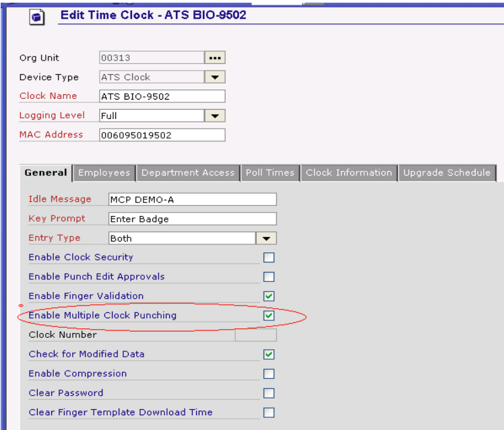Image resolution: width=504 pixels, height=430 pixels.
Task: Click the Key Prompt input field
Action: pyautogui.click(x=193, y=219)
